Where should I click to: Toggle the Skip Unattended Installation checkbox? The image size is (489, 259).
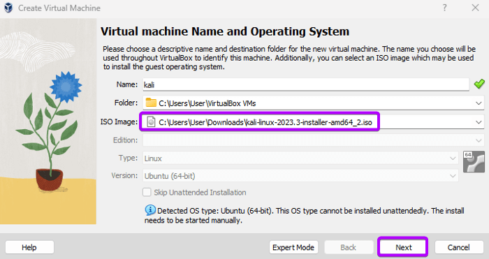pos(147,192)
